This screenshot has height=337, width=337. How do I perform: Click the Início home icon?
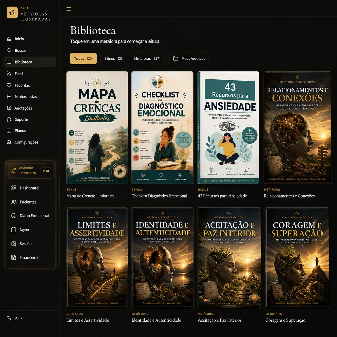click(9, 39)
